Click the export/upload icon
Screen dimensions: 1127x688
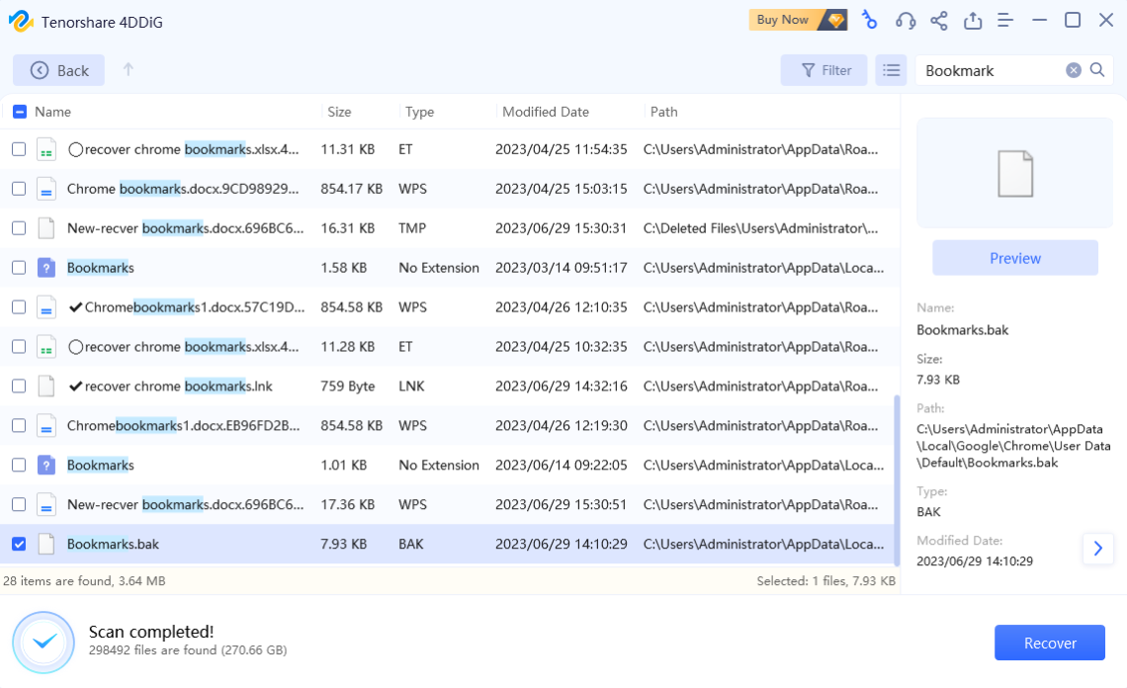[x=972, y=20]
